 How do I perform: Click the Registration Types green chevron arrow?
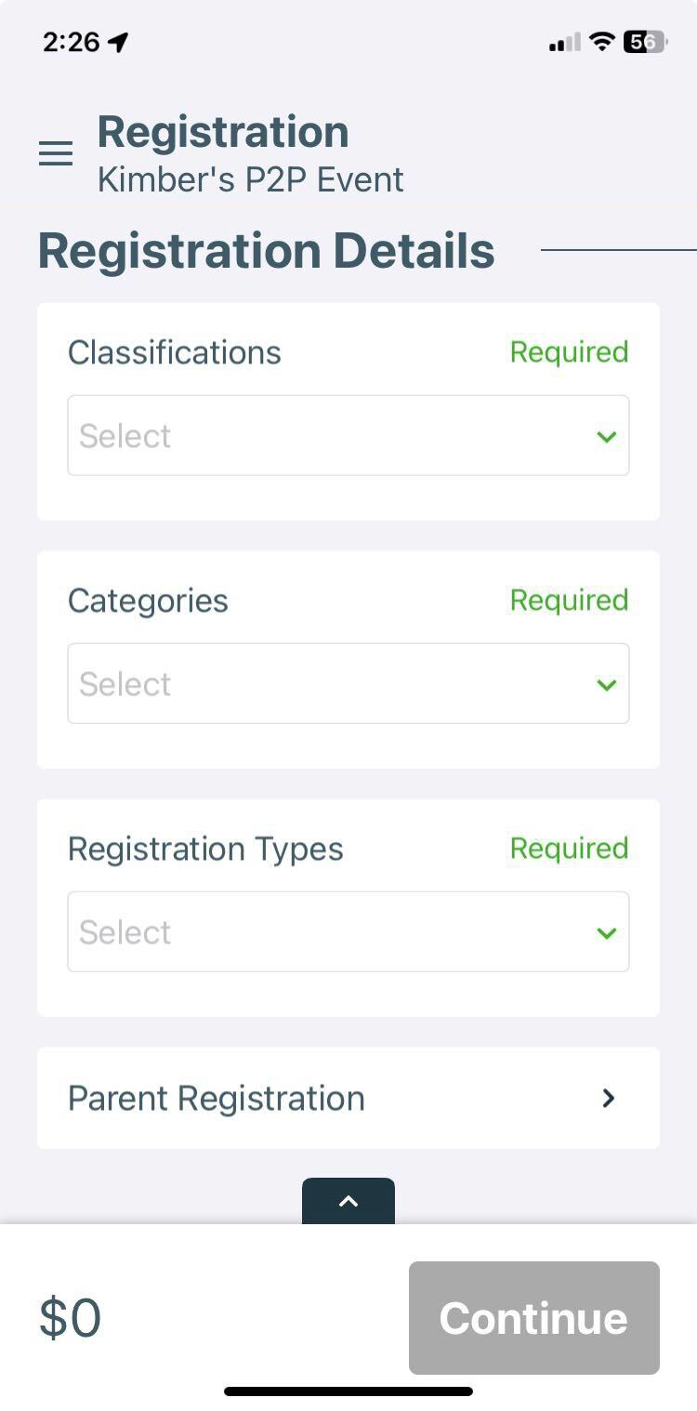(607, 932)
